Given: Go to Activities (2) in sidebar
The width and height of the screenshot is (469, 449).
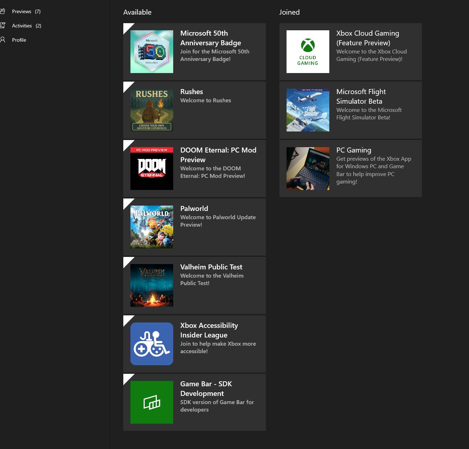Looking at the screenshot, I should 27,26.
